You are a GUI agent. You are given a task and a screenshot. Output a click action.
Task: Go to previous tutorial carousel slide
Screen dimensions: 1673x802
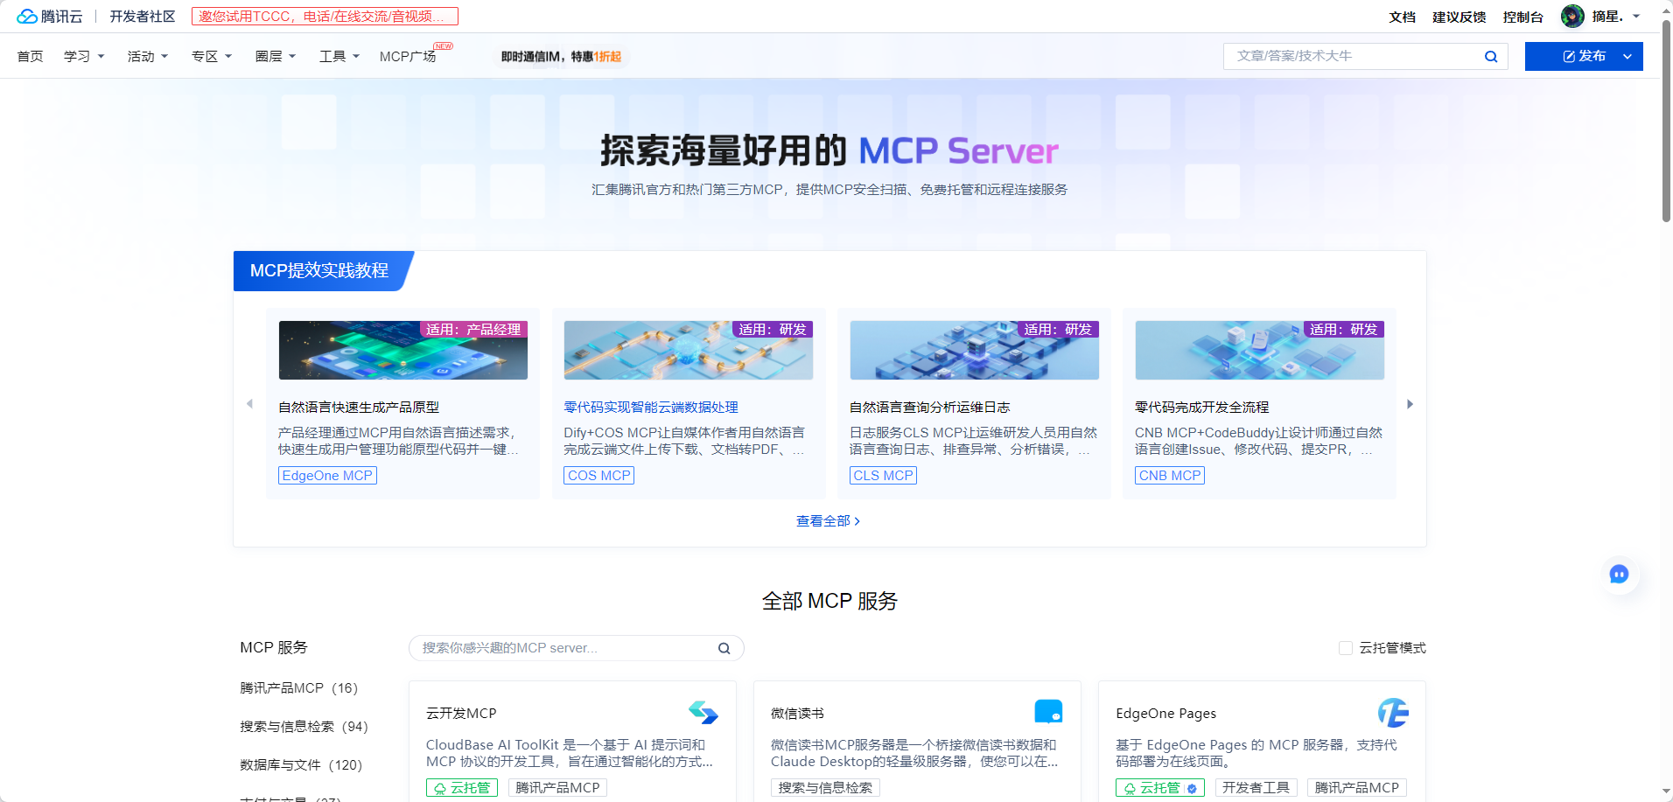[x=249, y=404]
